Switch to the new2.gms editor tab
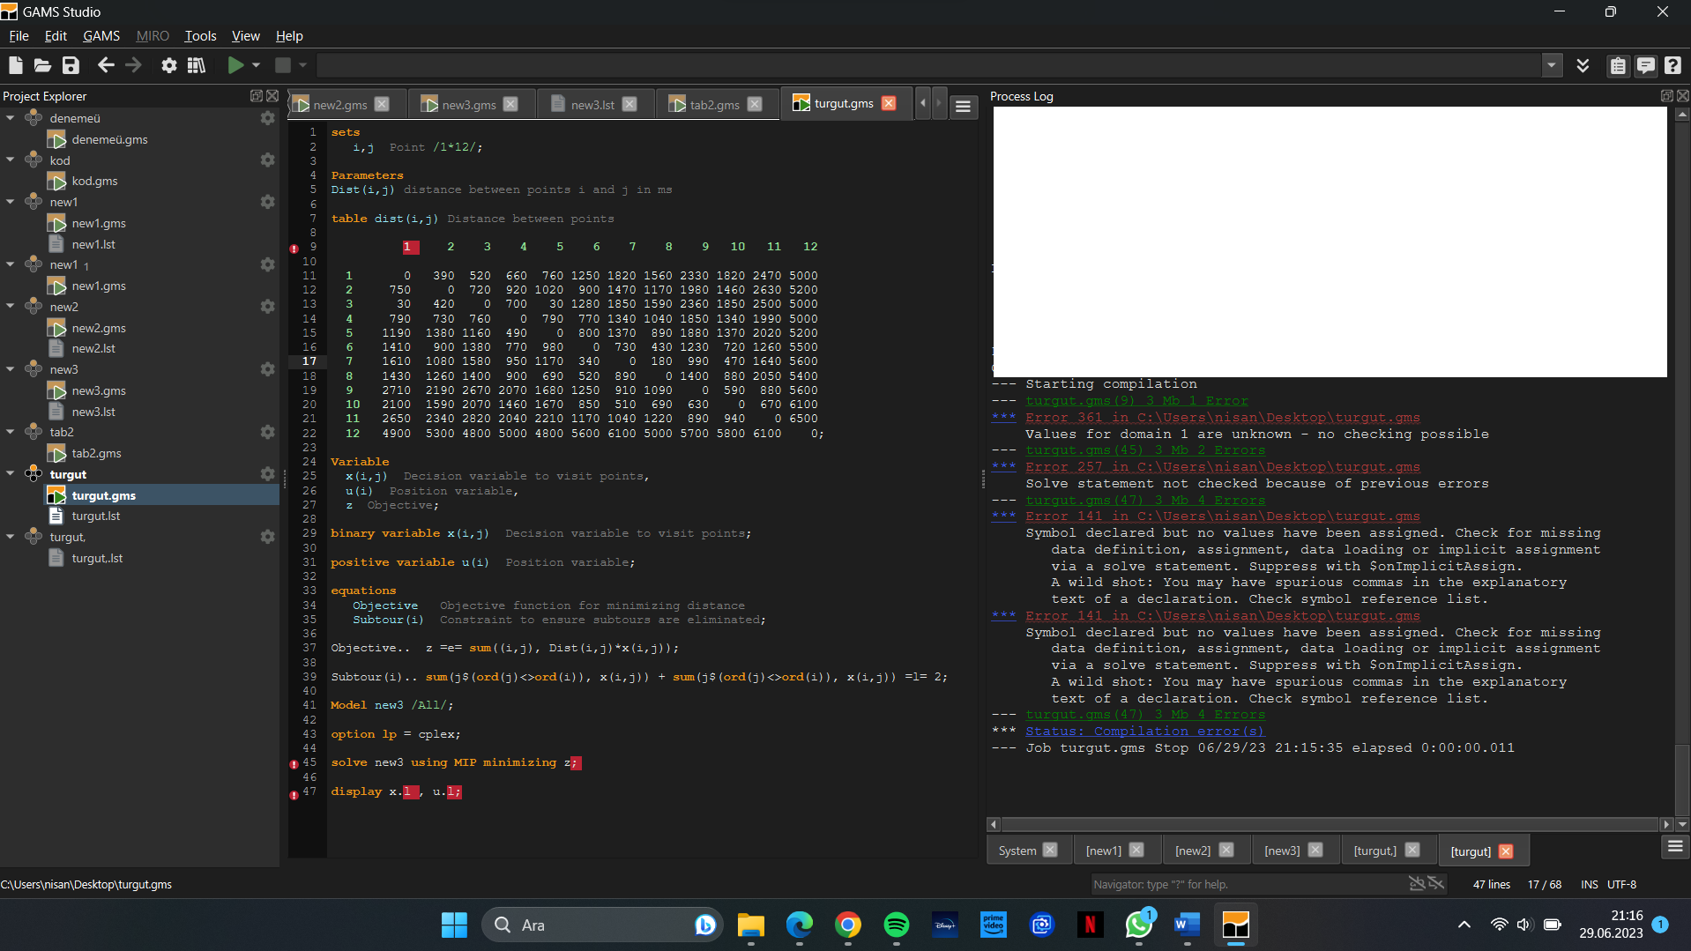 338,103
